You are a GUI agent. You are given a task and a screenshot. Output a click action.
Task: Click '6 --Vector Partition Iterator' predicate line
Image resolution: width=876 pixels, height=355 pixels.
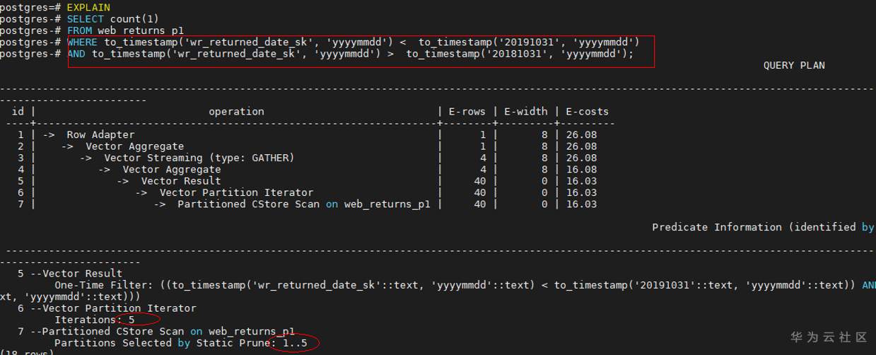[x=107, y=308]
